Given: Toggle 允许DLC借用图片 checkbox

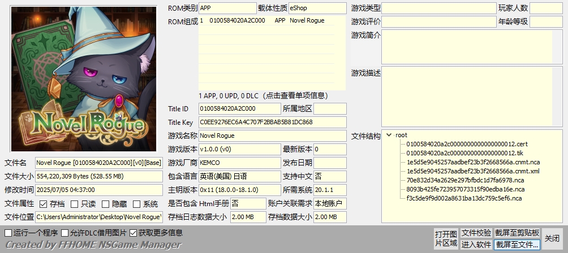Looking at the screenshot, I should coord(65,233).
